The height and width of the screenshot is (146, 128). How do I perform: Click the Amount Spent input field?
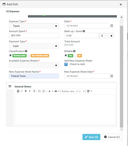point(34,35)
